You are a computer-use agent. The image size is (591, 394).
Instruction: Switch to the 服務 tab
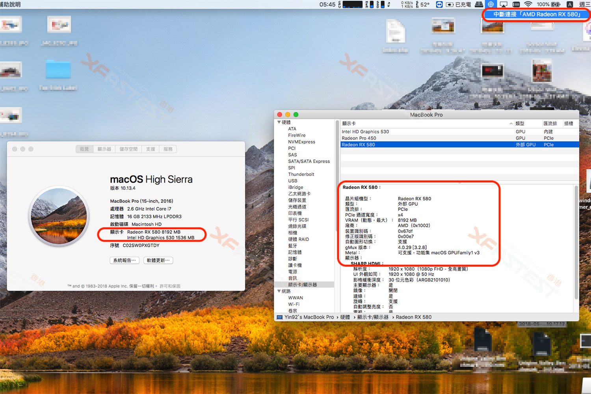point(168,149)
